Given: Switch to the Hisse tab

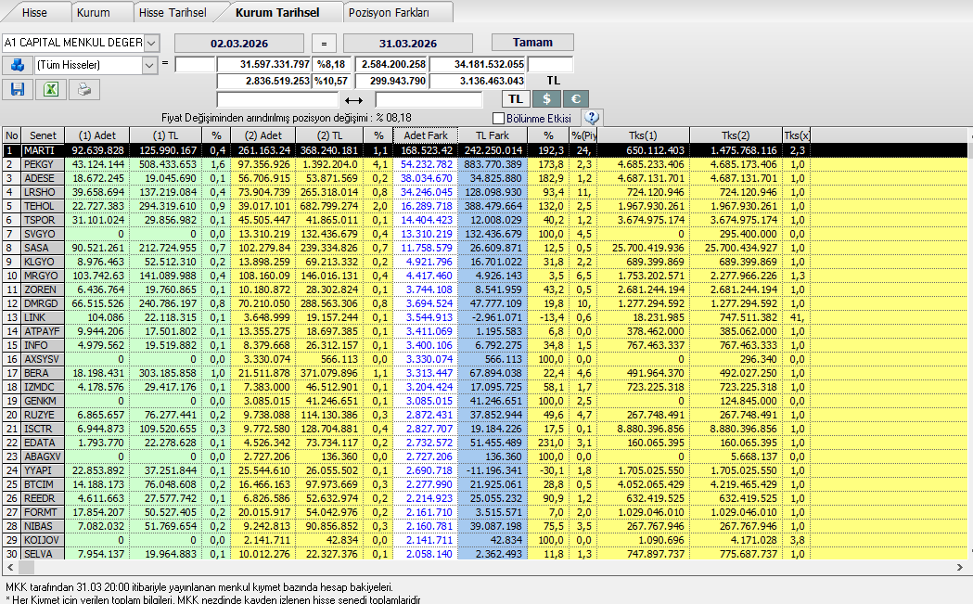Looking at the screenshot, I should coord(34,12).
